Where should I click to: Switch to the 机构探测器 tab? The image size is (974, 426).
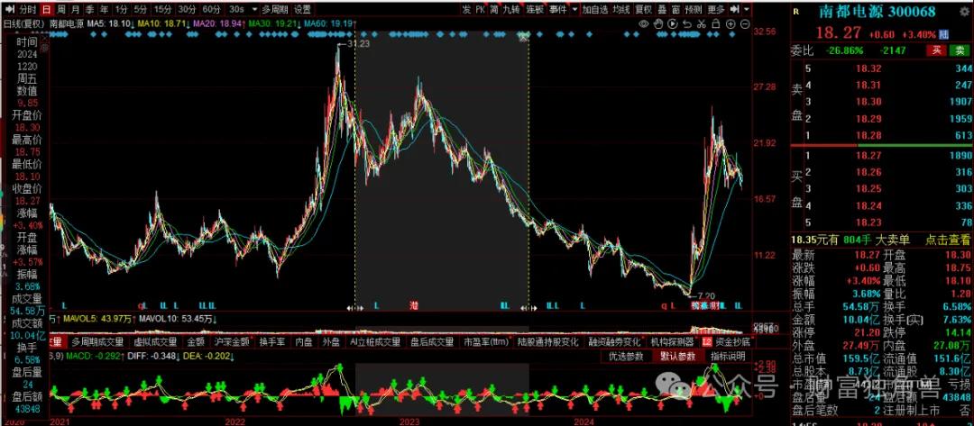tap(672, 341)
